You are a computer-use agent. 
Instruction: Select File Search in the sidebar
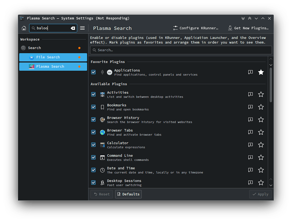[53, 57]
